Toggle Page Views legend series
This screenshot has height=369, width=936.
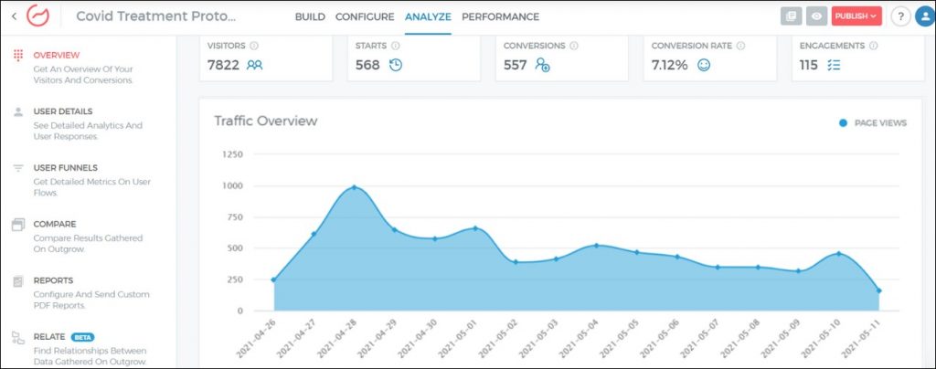point(873,123)
